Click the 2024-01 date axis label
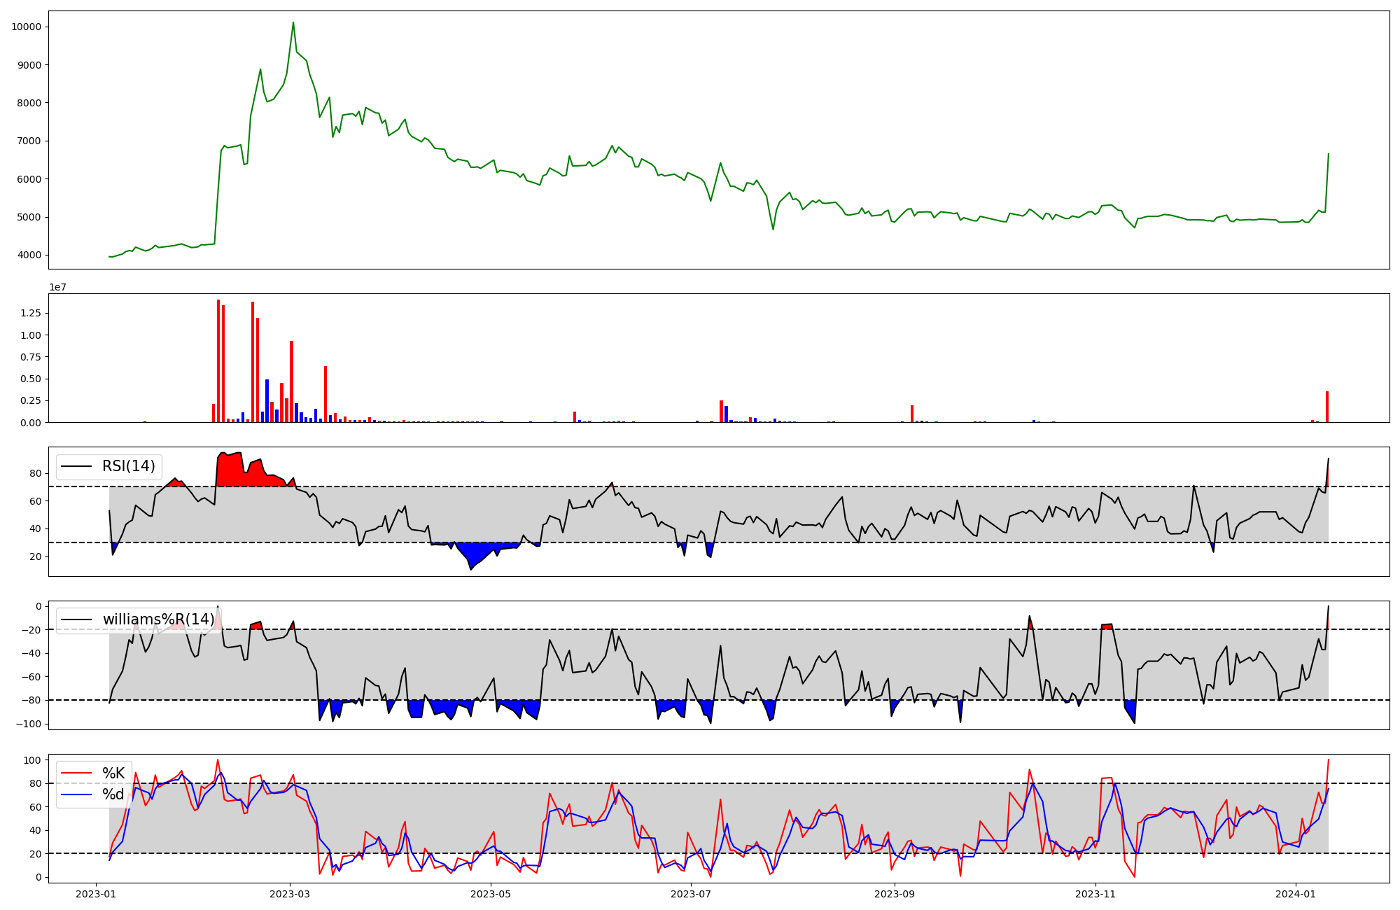Screen dimensions: 1400x910 (x=1296, y=894)
